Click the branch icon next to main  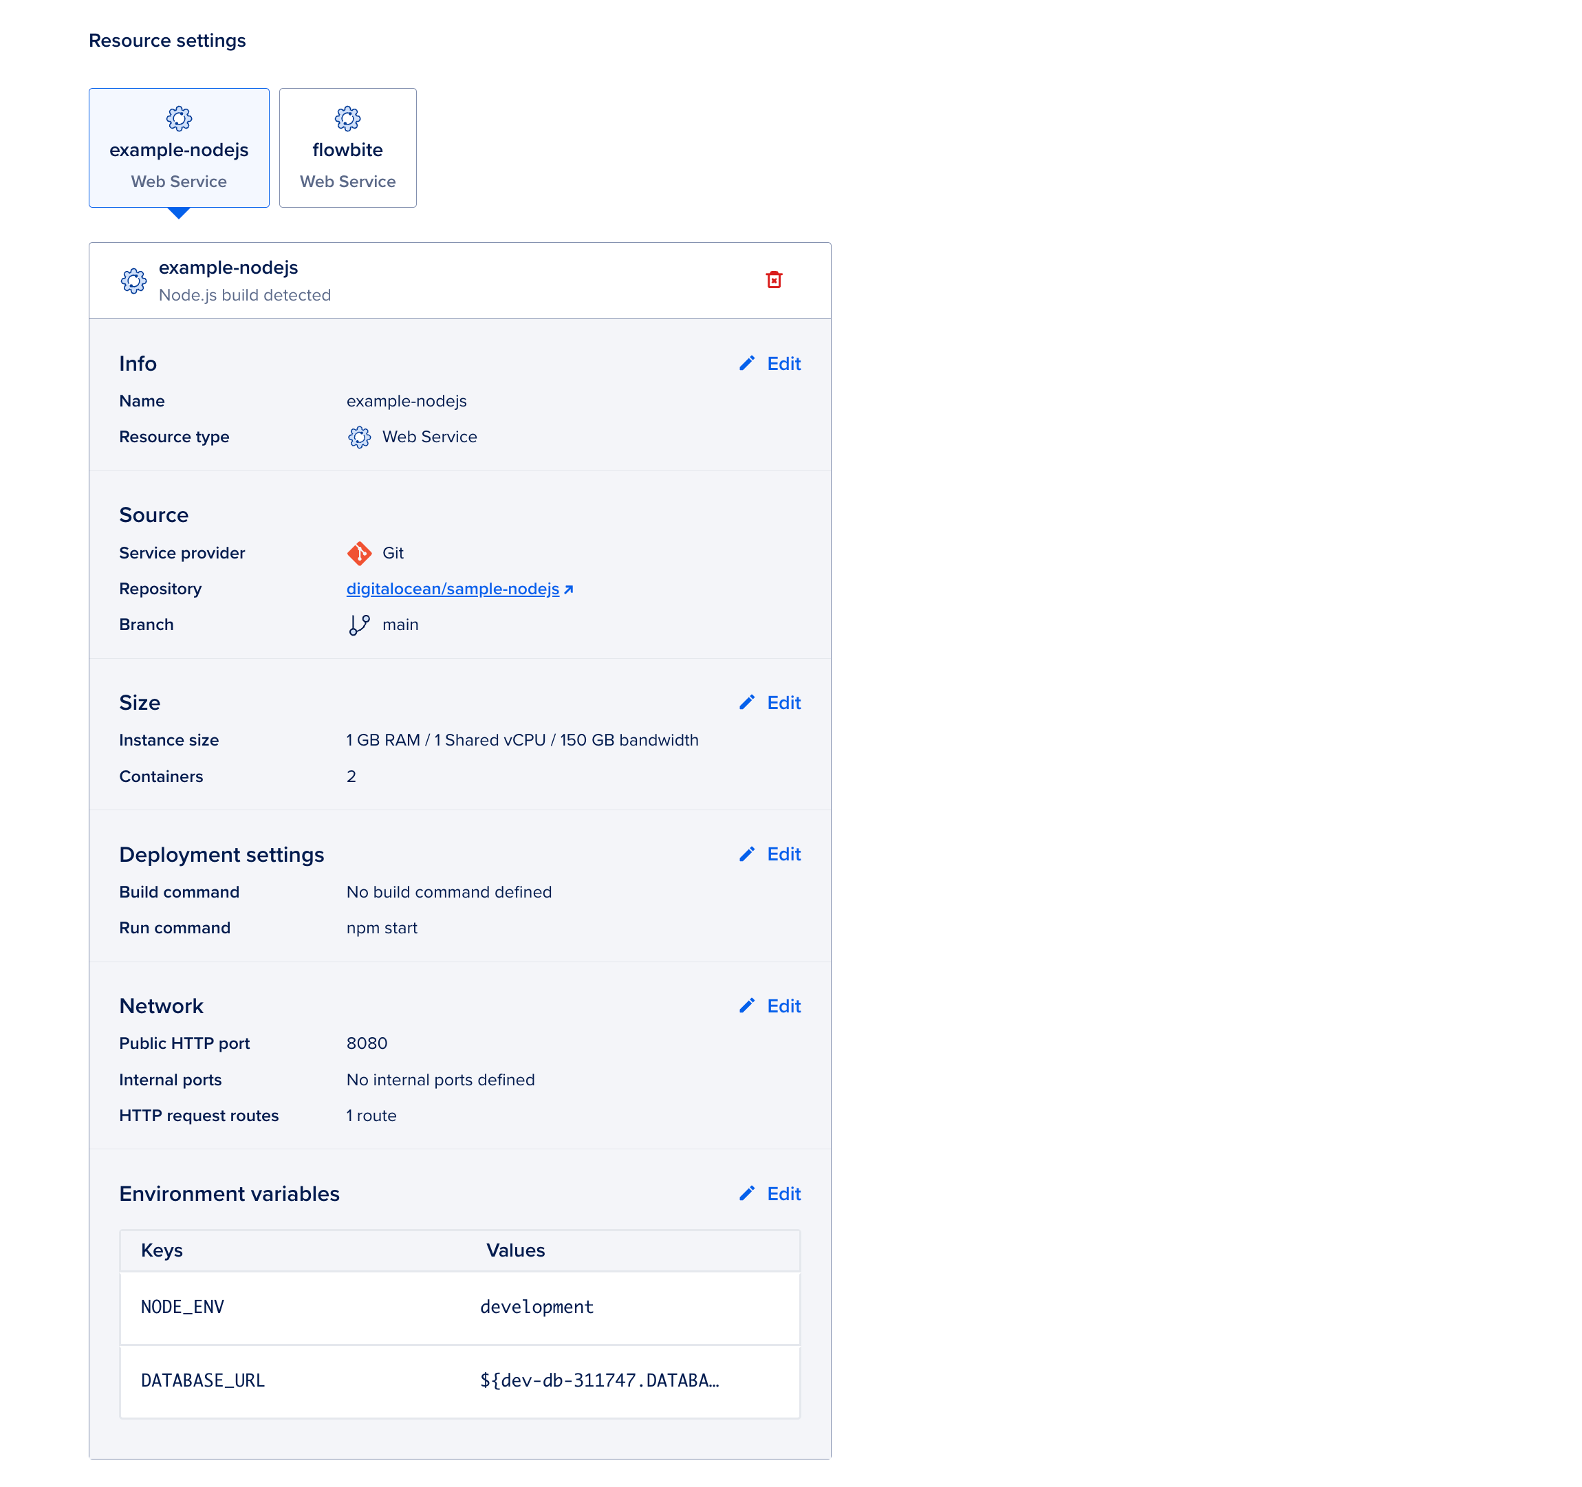[360, 624]
